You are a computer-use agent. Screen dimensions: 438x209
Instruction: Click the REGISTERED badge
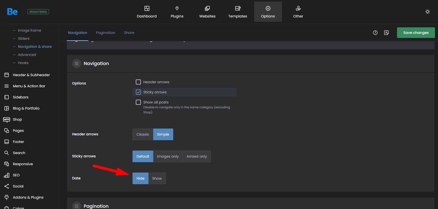pos(38,12)
